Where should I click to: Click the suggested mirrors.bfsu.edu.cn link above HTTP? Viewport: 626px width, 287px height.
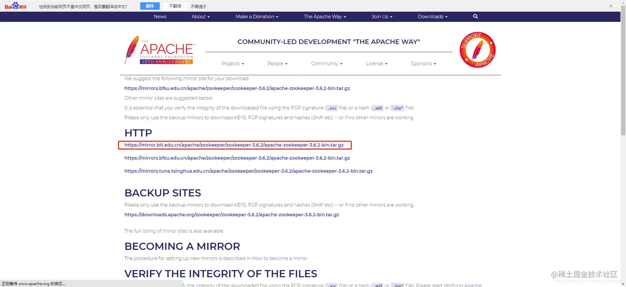click(x=237, y=88)
